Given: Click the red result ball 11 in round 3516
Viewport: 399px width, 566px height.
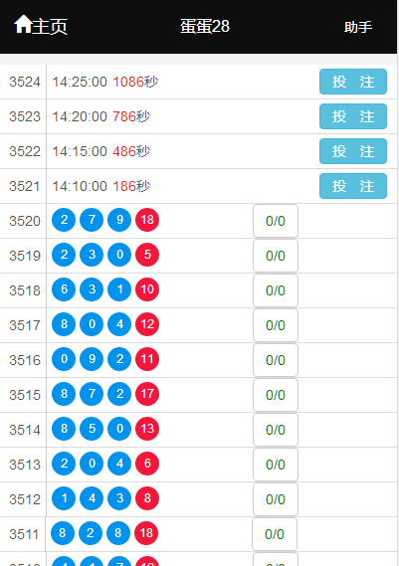Looking at the screenshot, I should point(147,359).
